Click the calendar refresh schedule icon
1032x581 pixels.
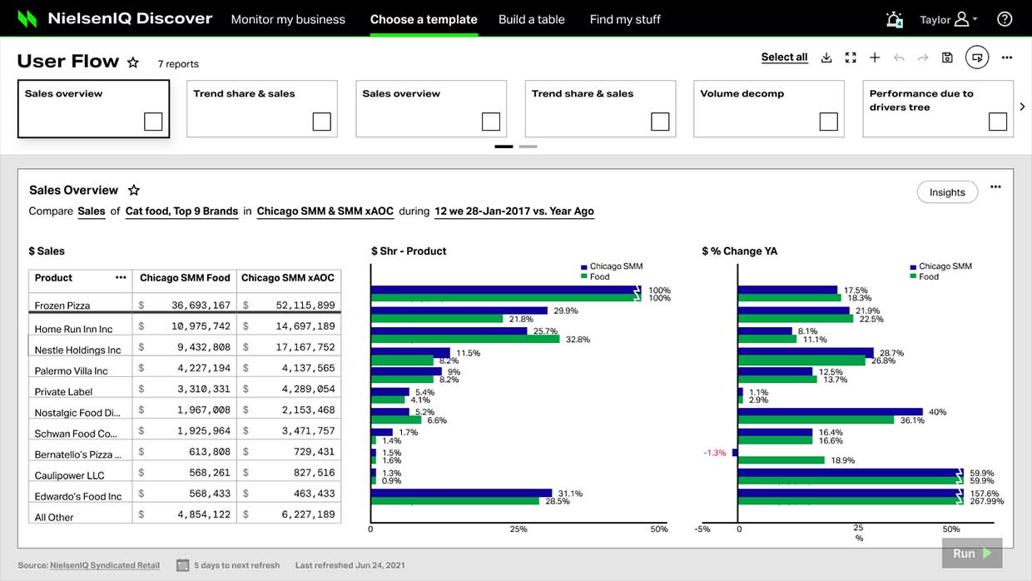click(x=183, y=565)
